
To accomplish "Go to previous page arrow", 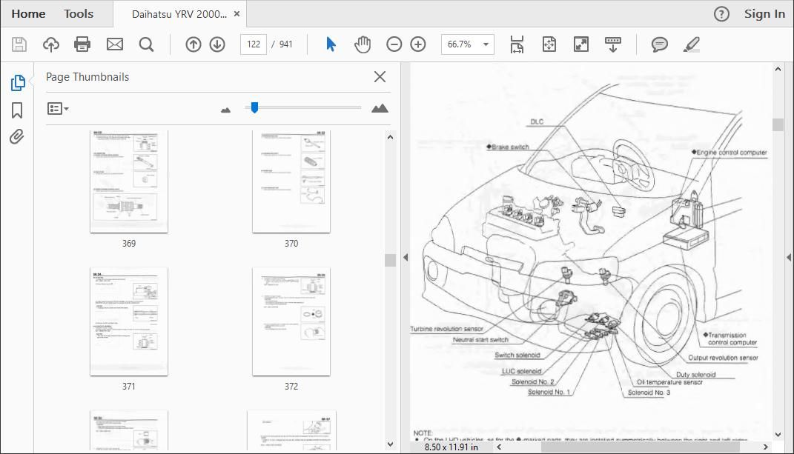I will click(193, 44).
